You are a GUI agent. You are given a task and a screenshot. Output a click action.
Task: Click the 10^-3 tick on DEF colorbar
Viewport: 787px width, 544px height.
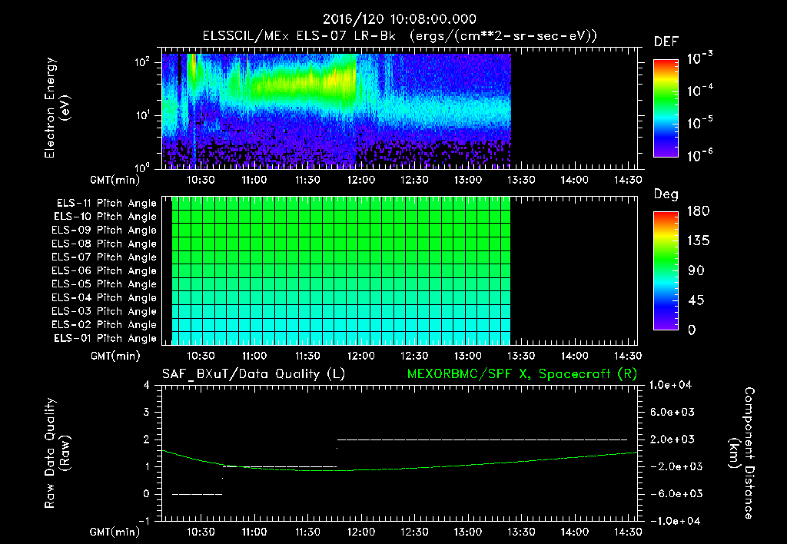pyautogui.click(x=700, y=58)
